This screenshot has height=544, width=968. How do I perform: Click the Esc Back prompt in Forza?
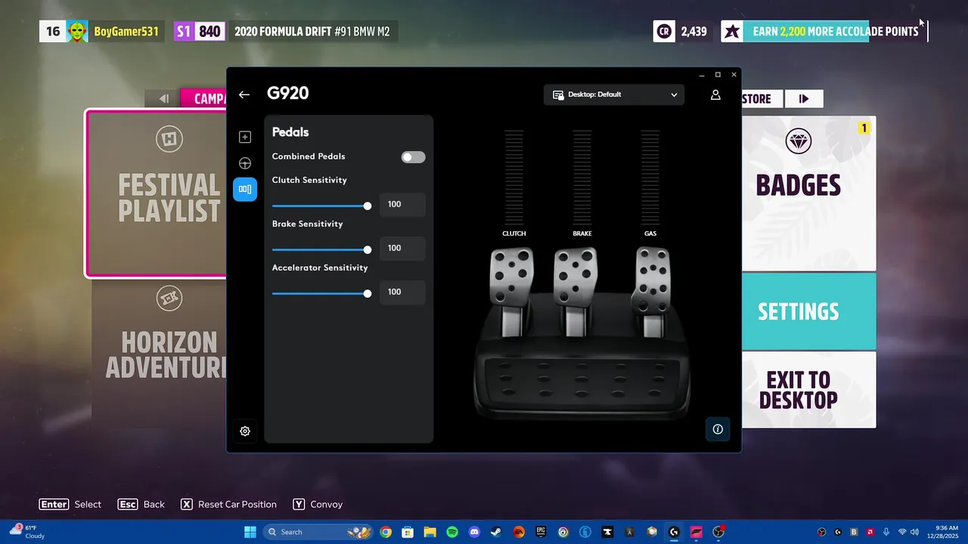point(141,504)
